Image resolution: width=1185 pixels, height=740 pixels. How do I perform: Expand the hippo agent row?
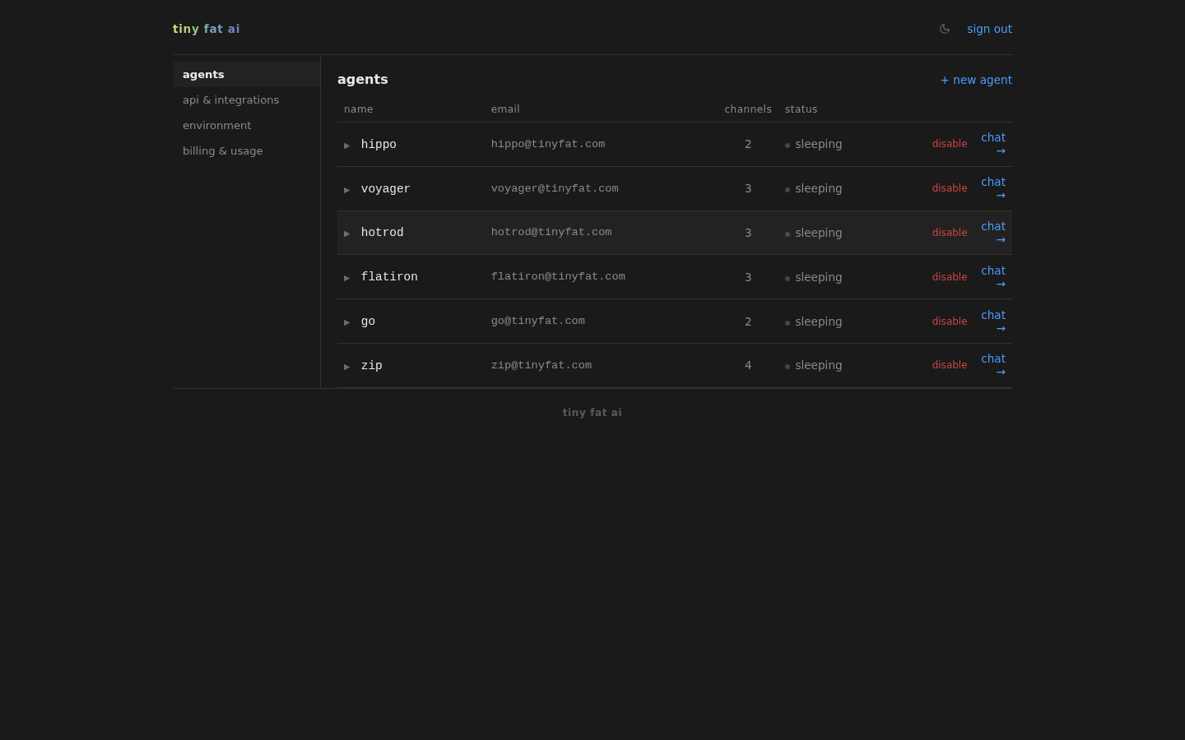[x=347, y=145]
